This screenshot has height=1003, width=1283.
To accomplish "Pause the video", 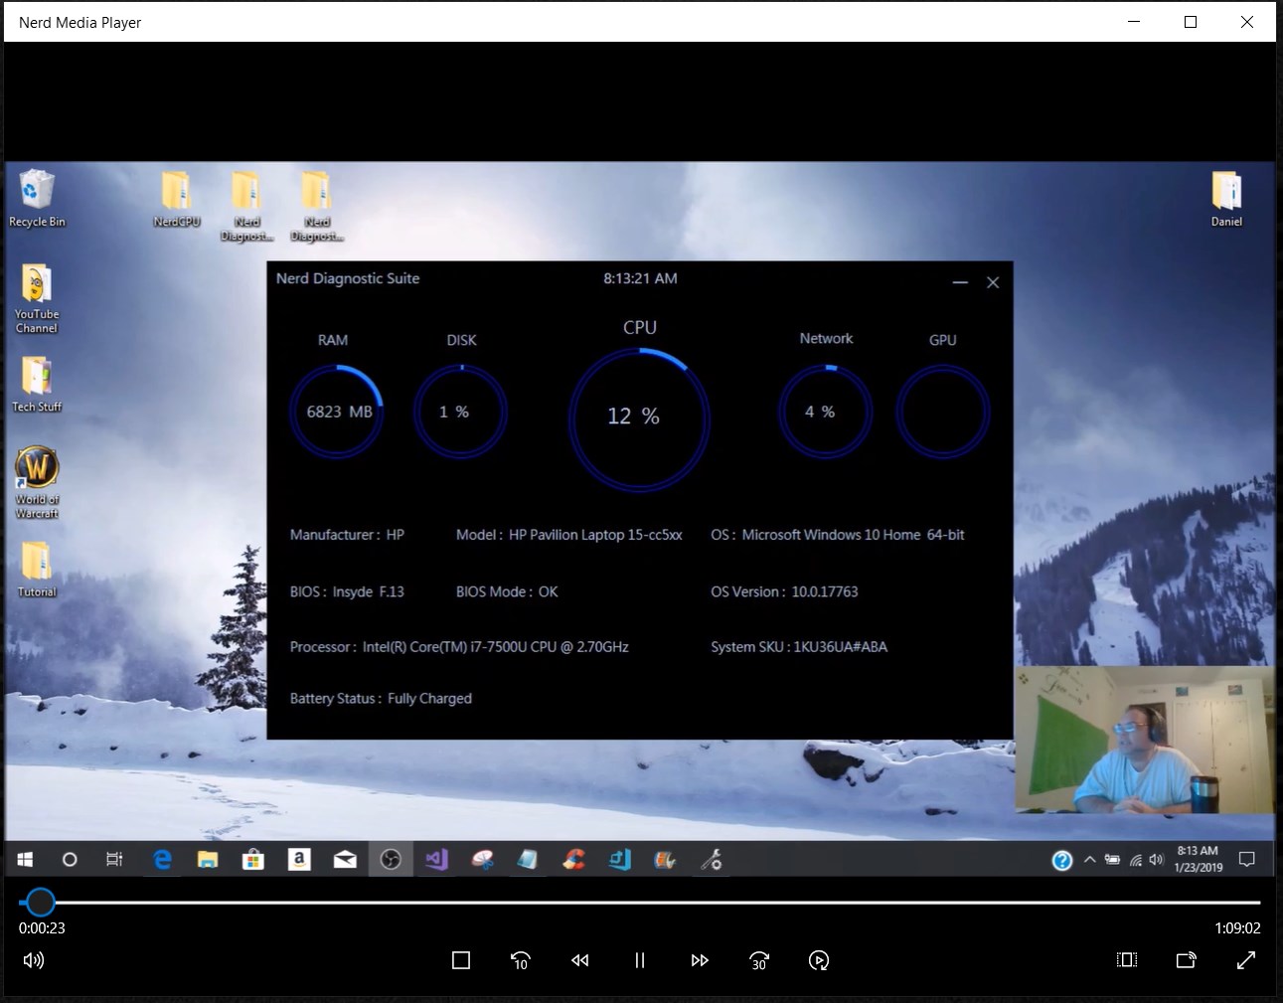I will click(x=640, y=960).
